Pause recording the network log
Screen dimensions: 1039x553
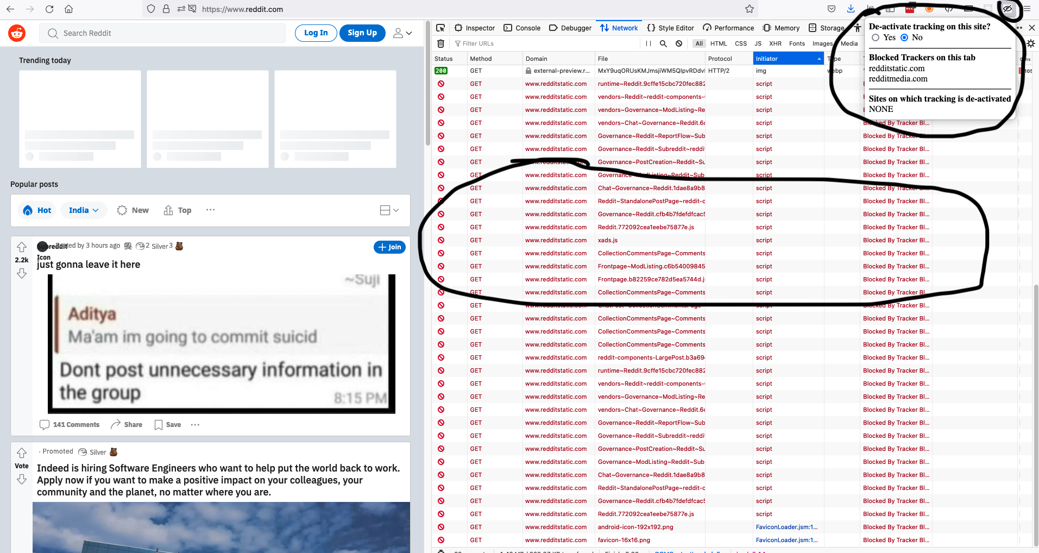(648, 43)
